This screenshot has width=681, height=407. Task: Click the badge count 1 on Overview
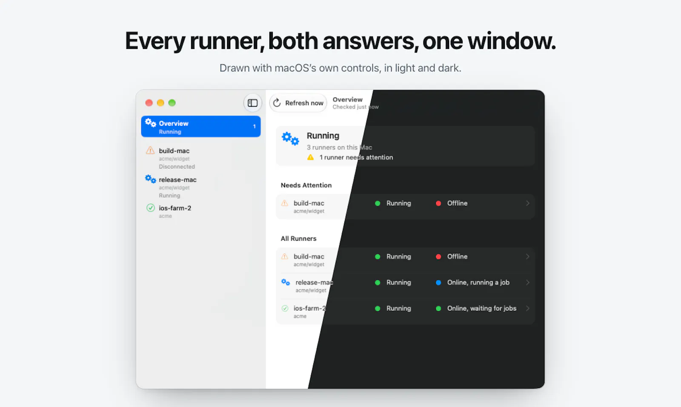click(x=255, y=126)
